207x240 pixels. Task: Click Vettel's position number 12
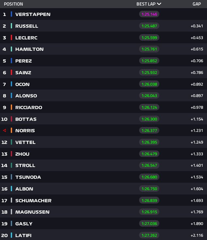point(5,142)
